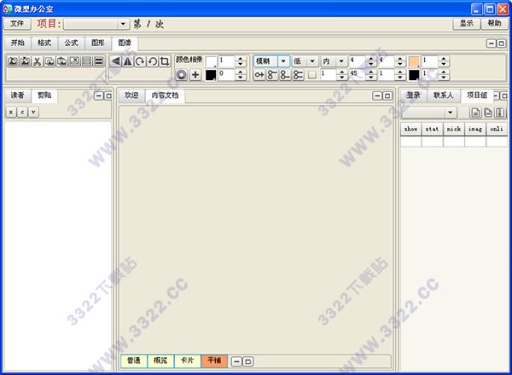Click the paste image icon with folder
512x375 pixels.
pos(62,61)
